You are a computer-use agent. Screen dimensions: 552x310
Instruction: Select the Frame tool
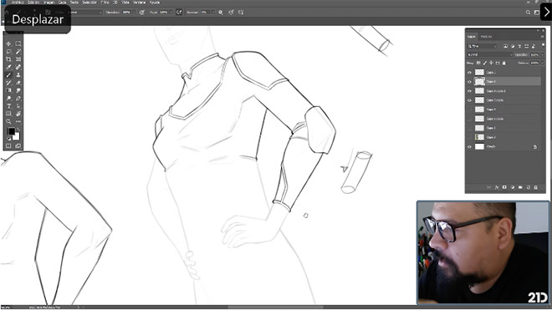coord(18,59)
